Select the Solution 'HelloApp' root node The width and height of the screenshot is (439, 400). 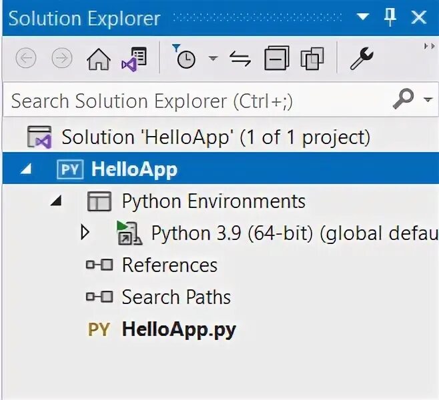(215, 138)
